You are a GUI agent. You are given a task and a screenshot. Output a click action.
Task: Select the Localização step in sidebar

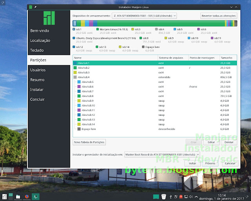[x=49, y=40]
